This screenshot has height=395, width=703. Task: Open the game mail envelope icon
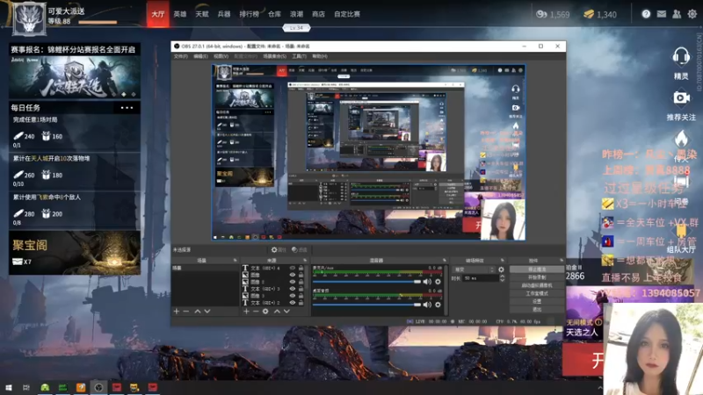point(662,14)
